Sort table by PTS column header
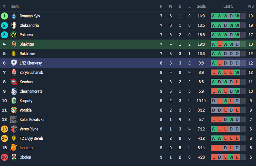Viewport: 256px width, 166px height. click(250, 6)
